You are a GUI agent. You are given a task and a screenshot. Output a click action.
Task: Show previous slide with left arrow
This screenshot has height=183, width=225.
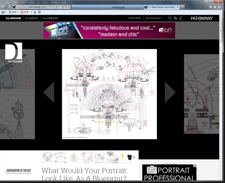[x=49, y=92]
